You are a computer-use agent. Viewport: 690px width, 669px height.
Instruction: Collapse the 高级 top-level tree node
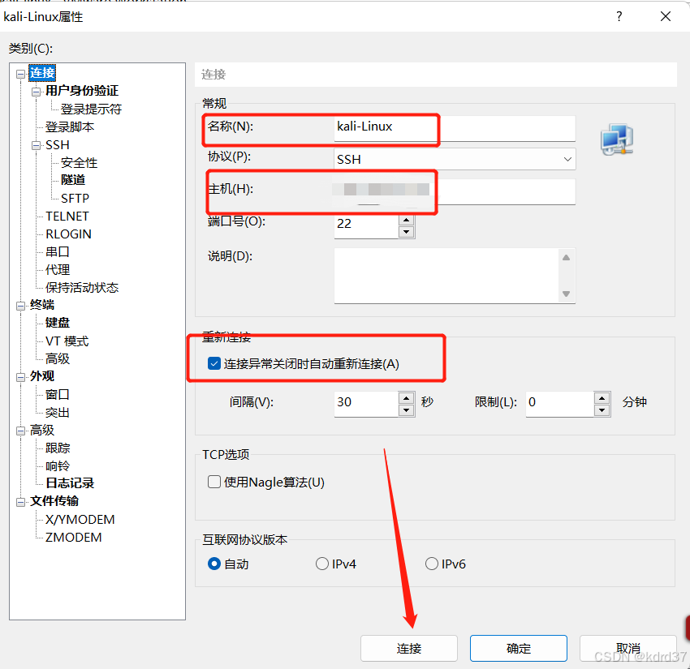20,431
